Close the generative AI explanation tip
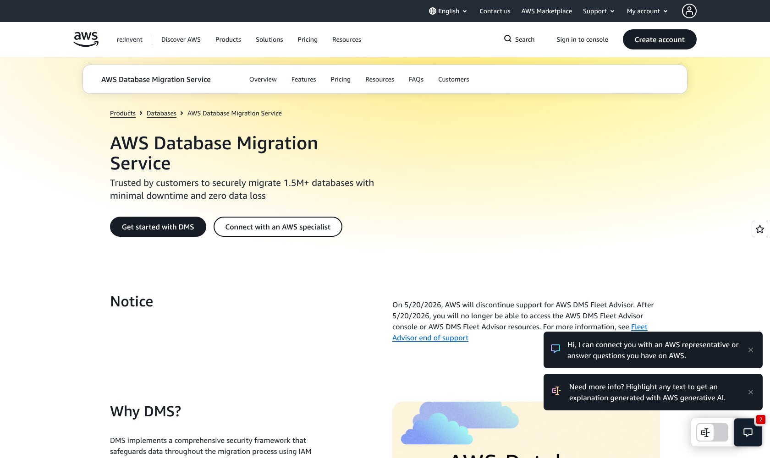 pyautogui.click(x=751, y=392)
